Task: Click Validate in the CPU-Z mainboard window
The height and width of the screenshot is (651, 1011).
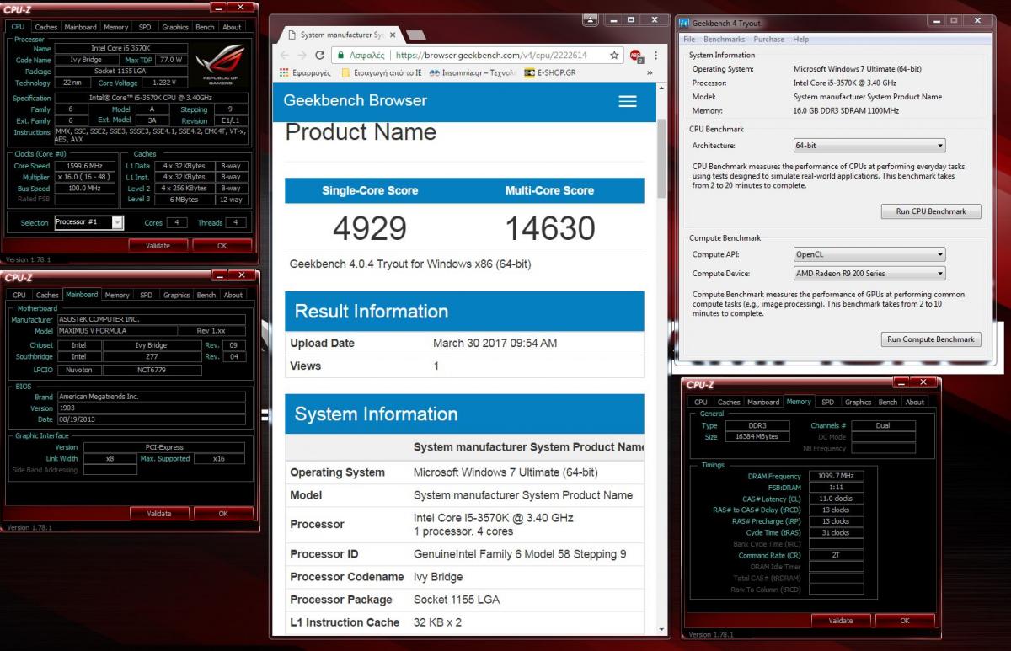Action: pyautogui.click(x=159, y=513)
